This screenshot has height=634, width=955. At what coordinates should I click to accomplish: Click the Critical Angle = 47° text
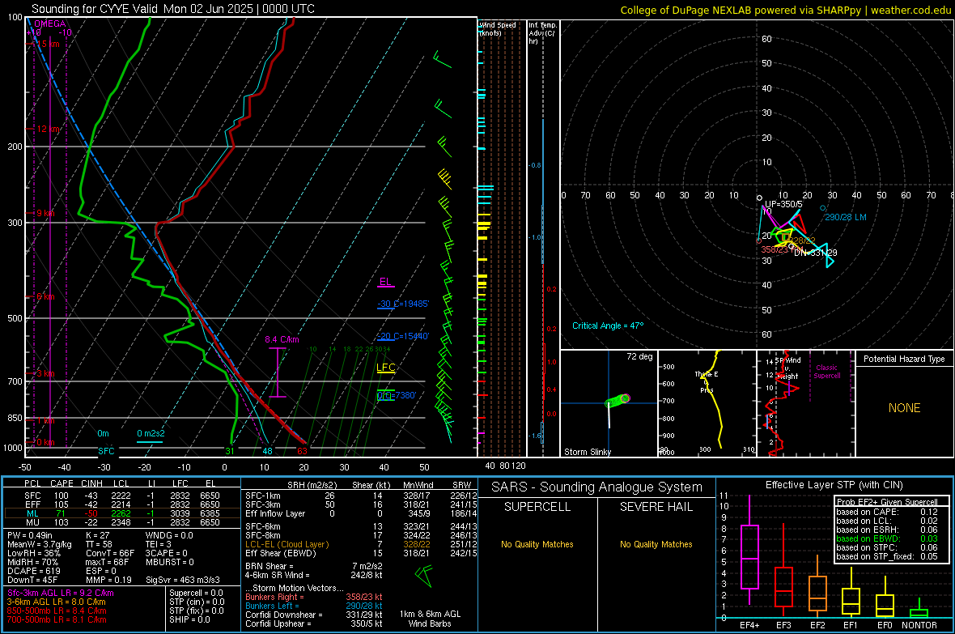pyautogui.click(x=608, y=326)
